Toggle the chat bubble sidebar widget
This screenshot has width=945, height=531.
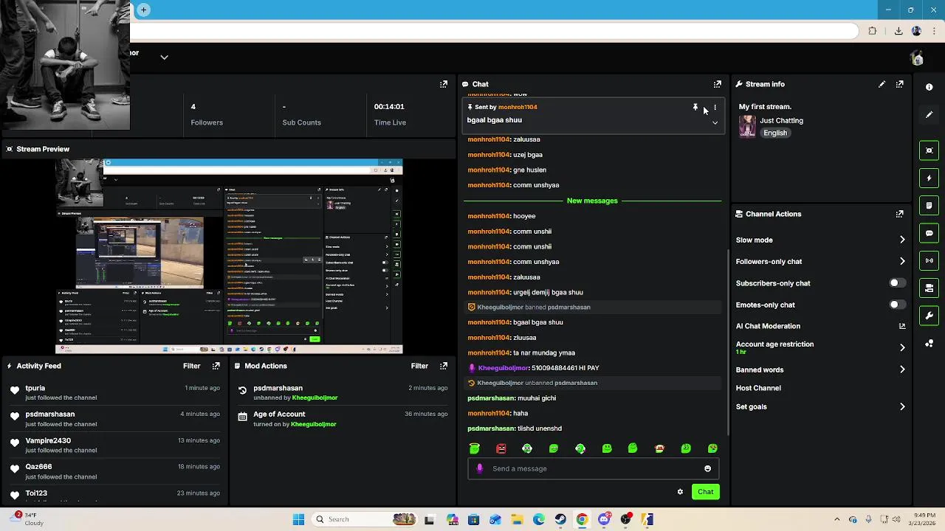[x=929, y=233]
